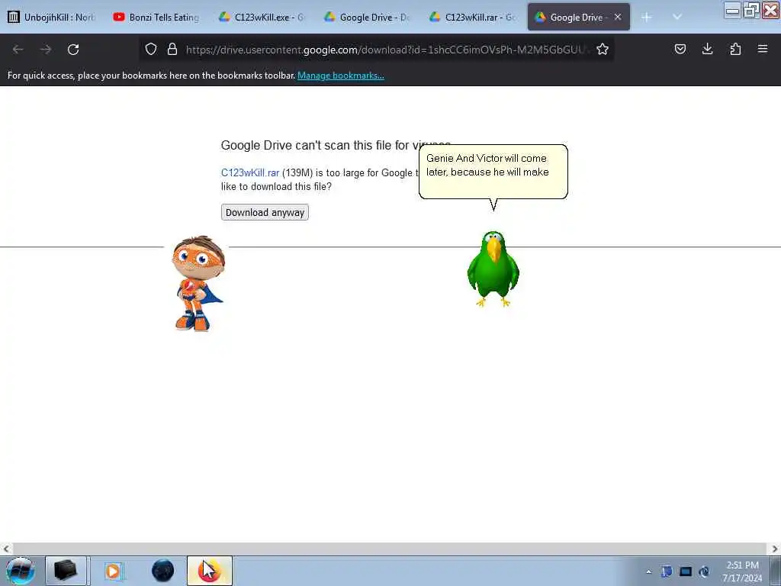Show hidden tray icons arrow

click(648, 572)
